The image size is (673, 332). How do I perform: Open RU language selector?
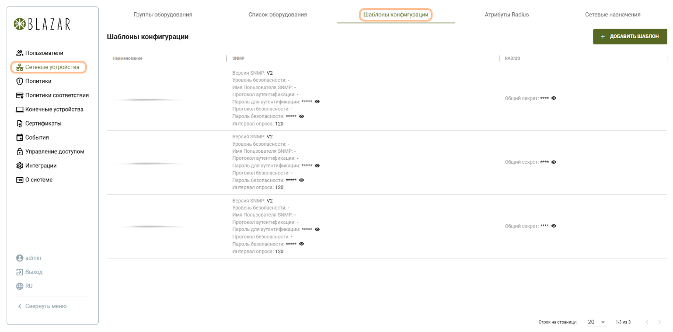tap(25, 286)
